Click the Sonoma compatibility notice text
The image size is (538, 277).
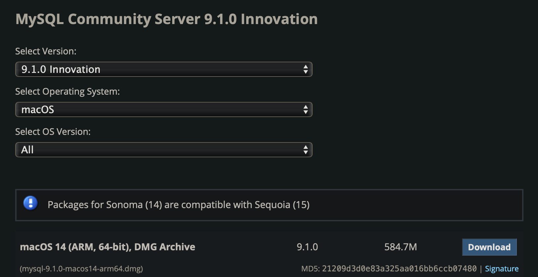(x=178, y=205)
